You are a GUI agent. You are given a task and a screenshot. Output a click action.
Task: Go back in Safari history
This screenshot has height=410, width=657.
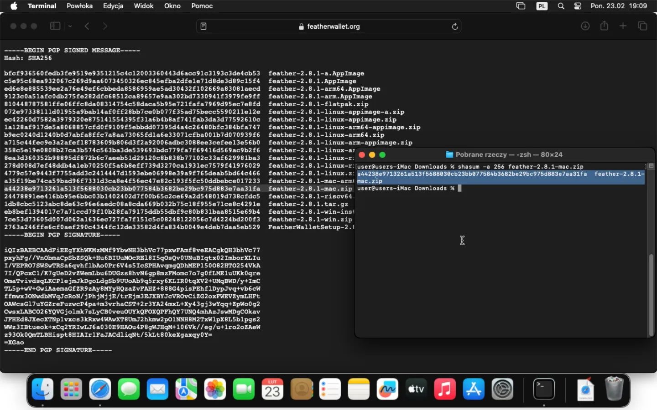tap(87, 26)
